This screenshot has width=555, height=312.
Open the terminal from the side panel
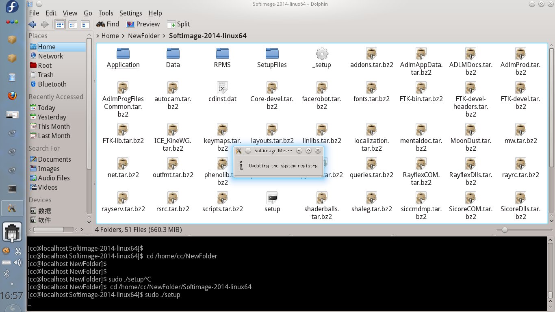coord(12,188)
